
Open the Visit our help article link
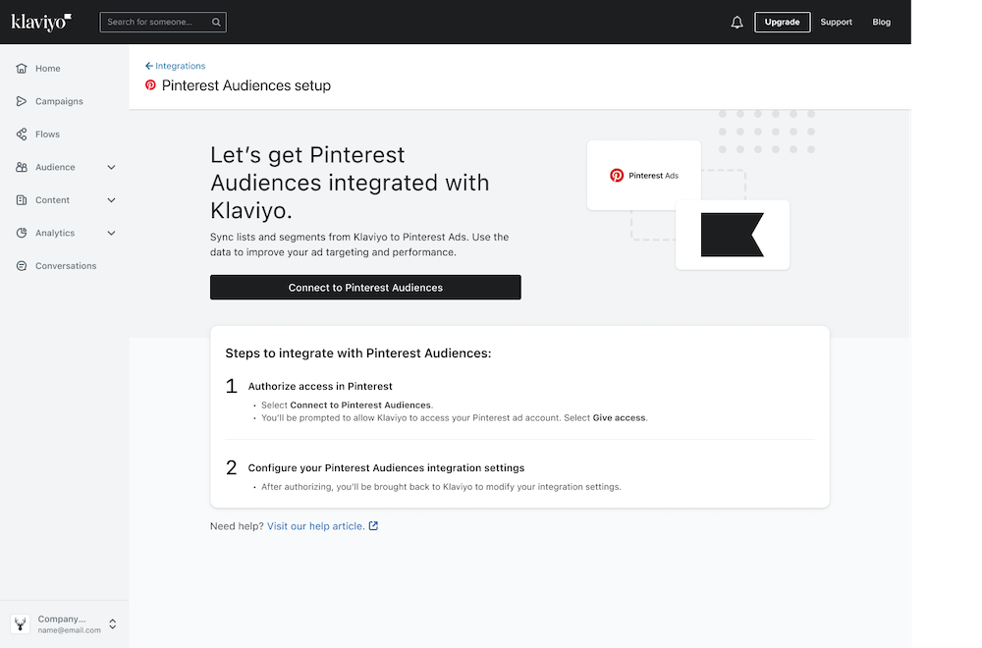(x=314, y=526)
